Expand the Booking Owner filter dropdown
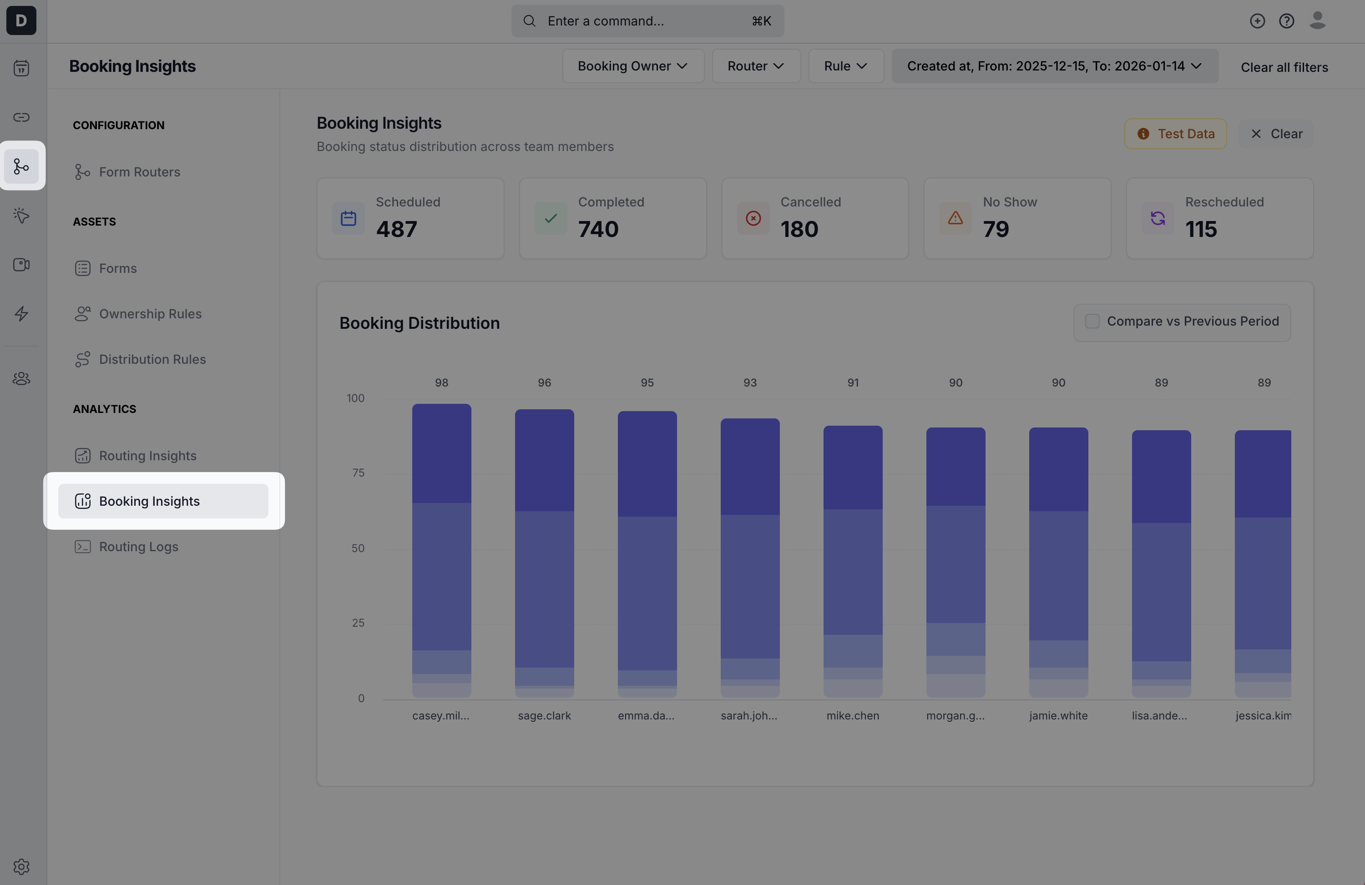This screenshot has height=885, width=1365. [632, 66]
